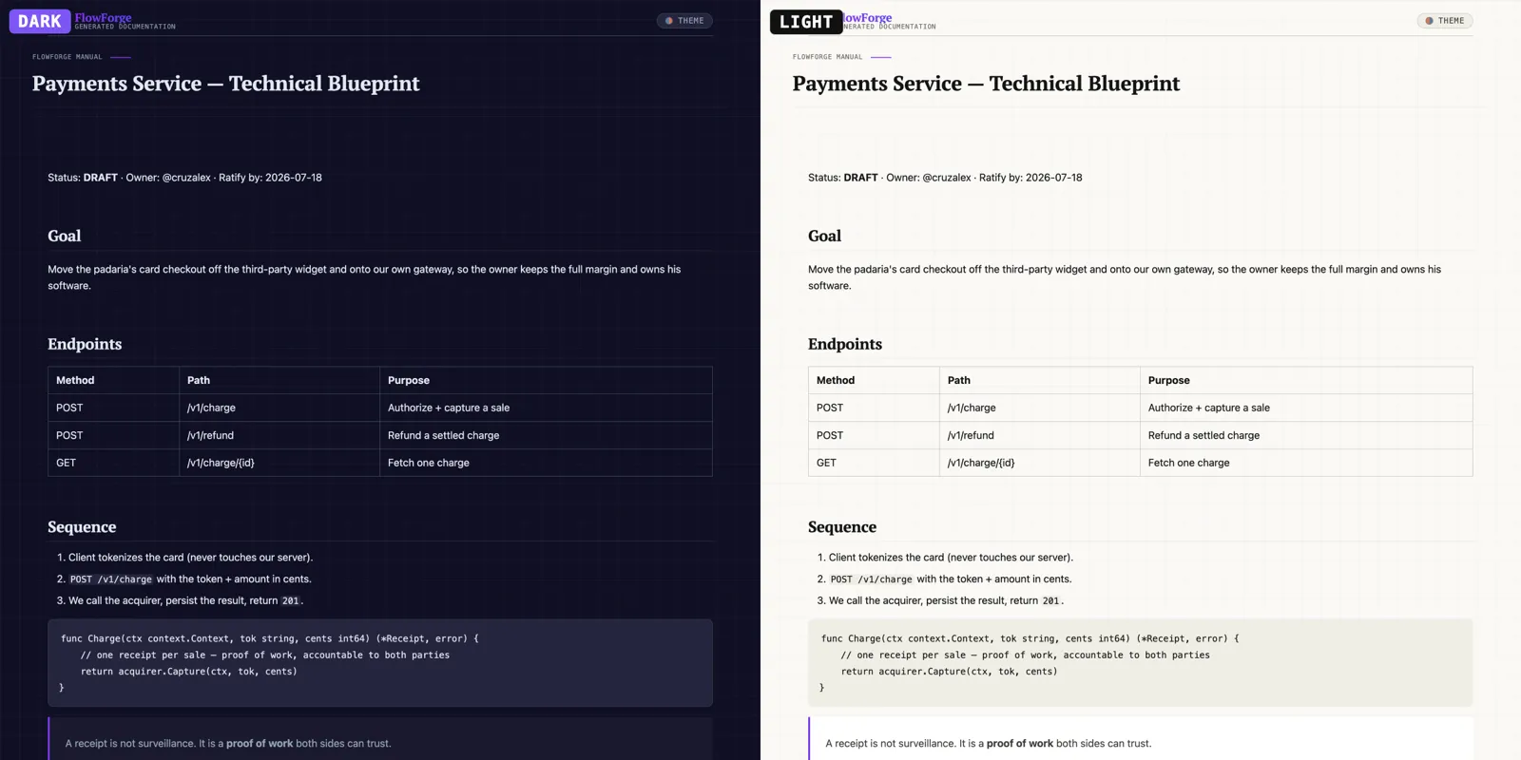The image size is (1521, 760).
Task: Click FLOWFORGE MANUAL label in dark panel
Action: tap(67, 57)
